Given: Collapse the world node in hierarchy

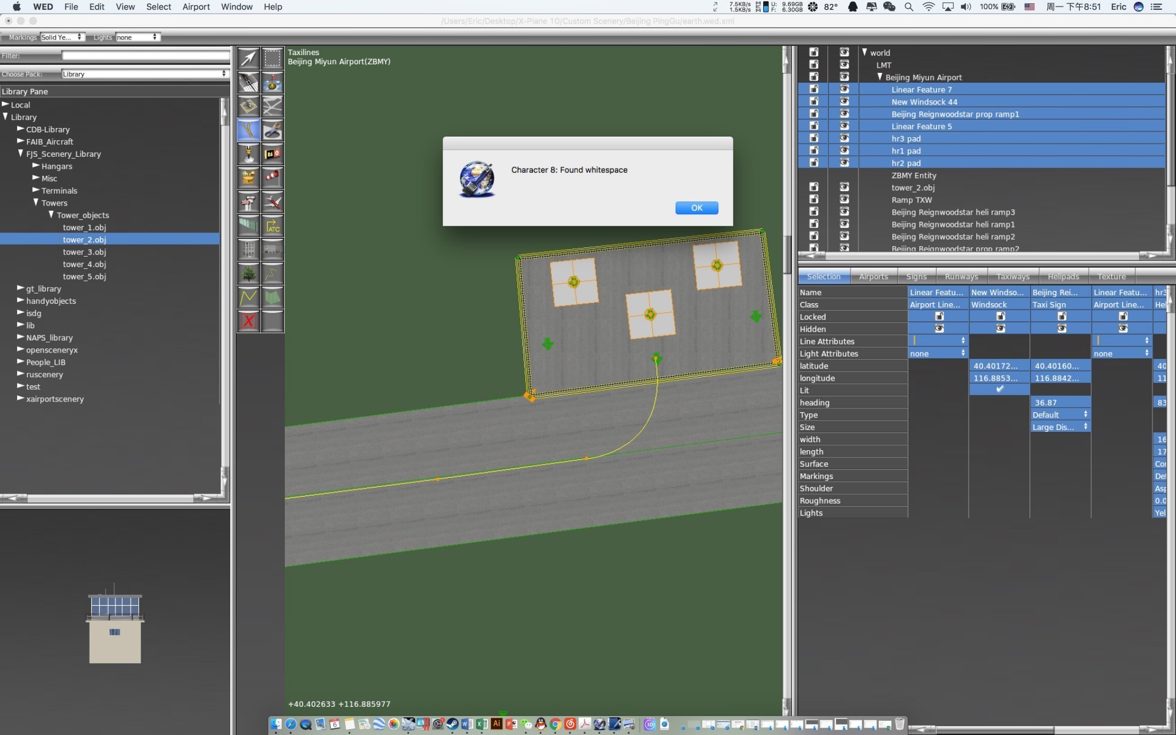Looking at the screenshot, I should pyautogui.click(x=864, y=52).
